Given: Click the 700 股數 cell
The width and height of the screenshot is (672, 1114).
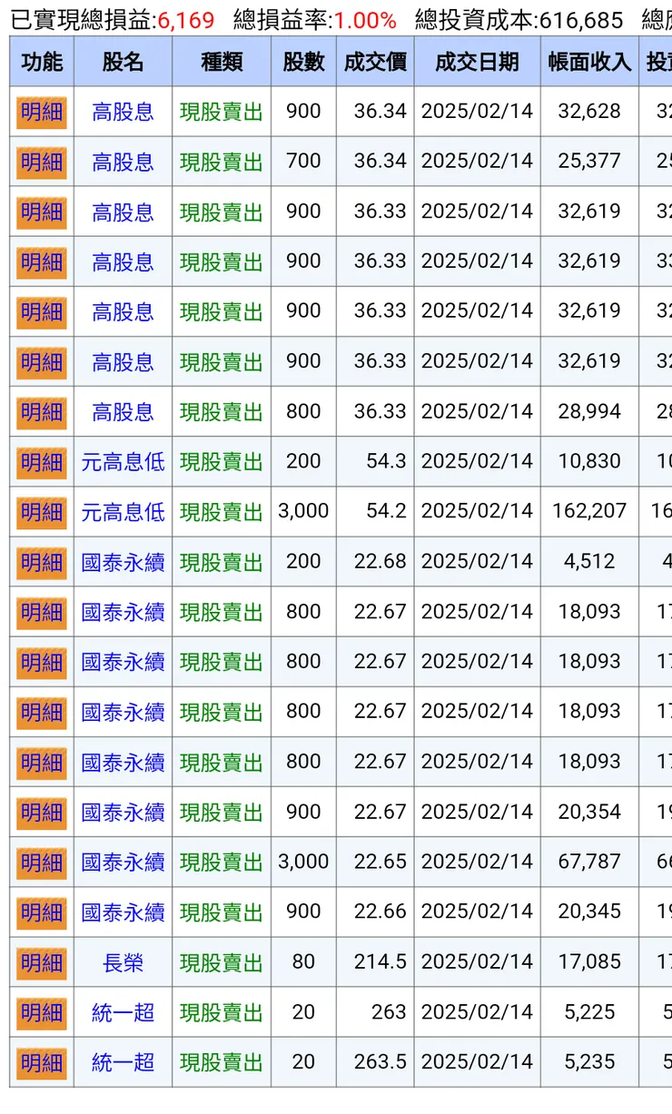Looking at the screenshot, I should pyautogui.click(x=303, y=161).
